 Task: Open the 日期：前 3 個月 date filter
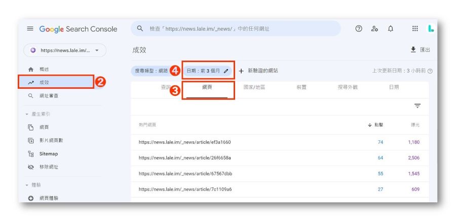click(207, 71)
